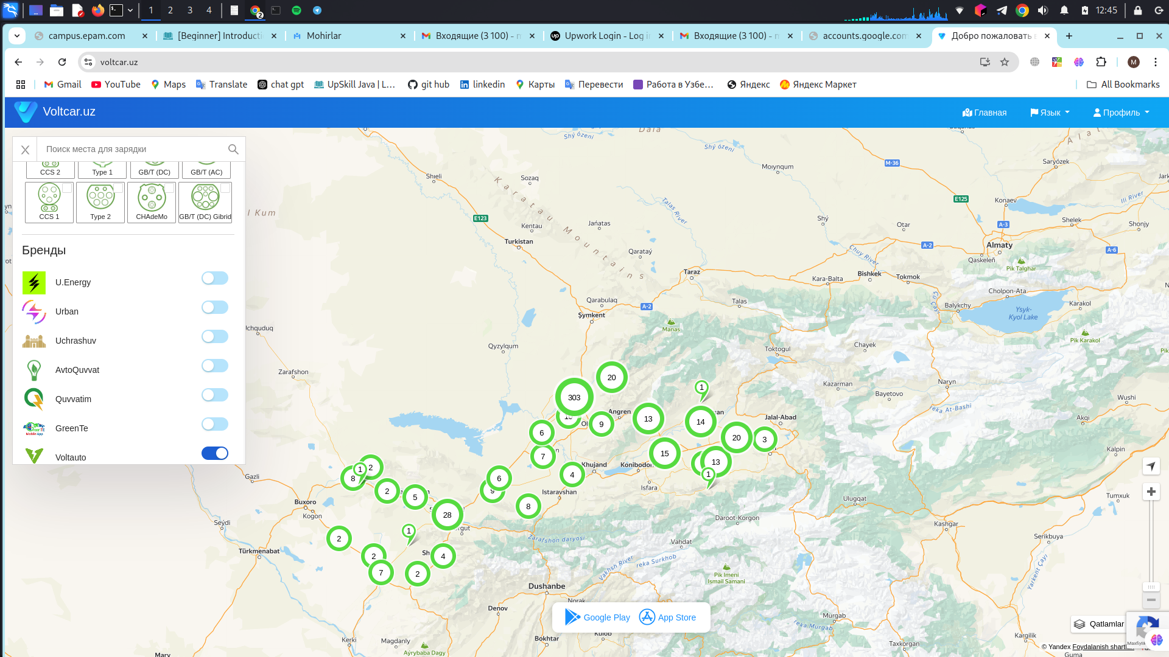Switch to the [Beginner] Introduction tab
Image resolution: width=1169 pixels, height=657 pixels.
220,36
